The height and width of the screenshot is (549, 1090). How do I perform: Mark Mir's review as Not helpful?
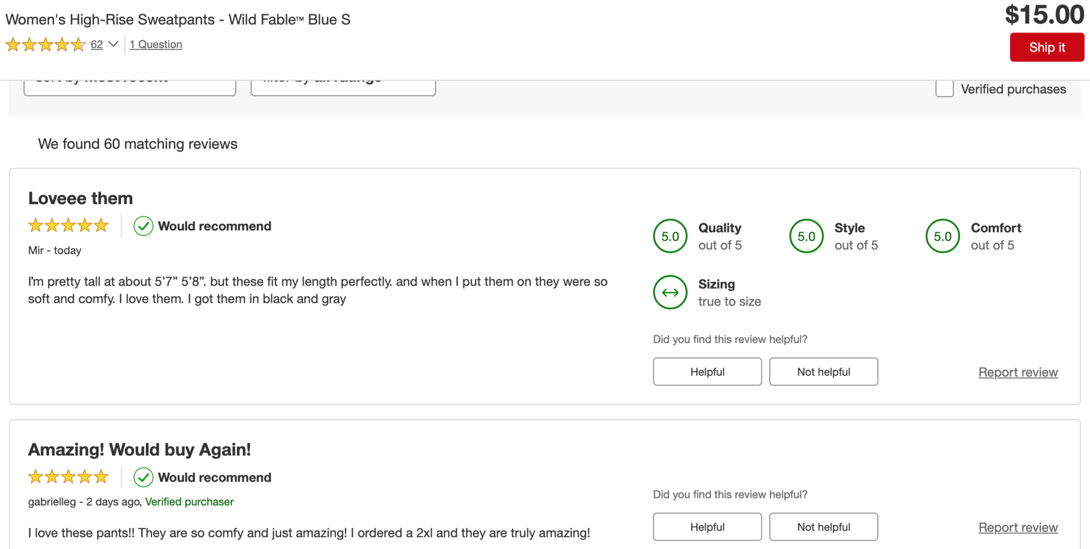(823, 372)
